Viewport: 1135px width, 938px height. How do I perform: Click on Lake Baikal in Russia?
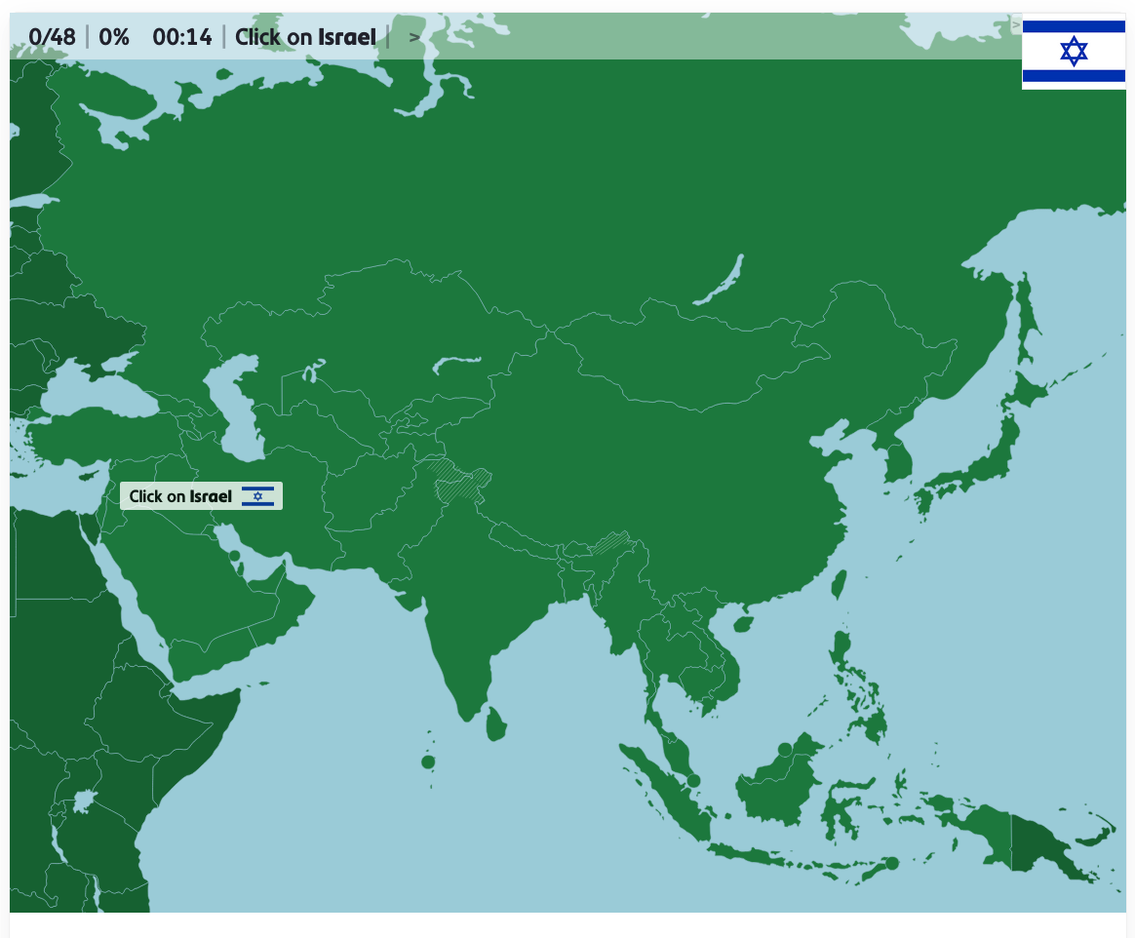click(x=721, y=282)
